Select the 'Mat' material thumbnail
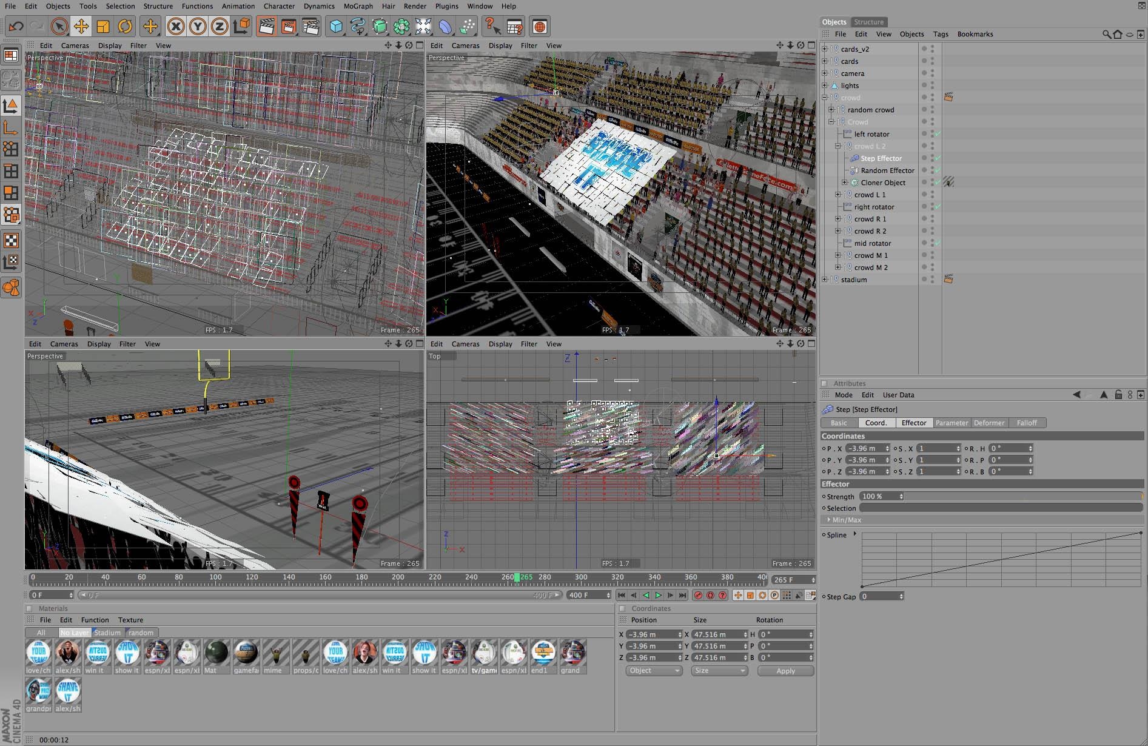Viewport: 1148px width, 746px height. pyautogui.click(x=217, y=653)
